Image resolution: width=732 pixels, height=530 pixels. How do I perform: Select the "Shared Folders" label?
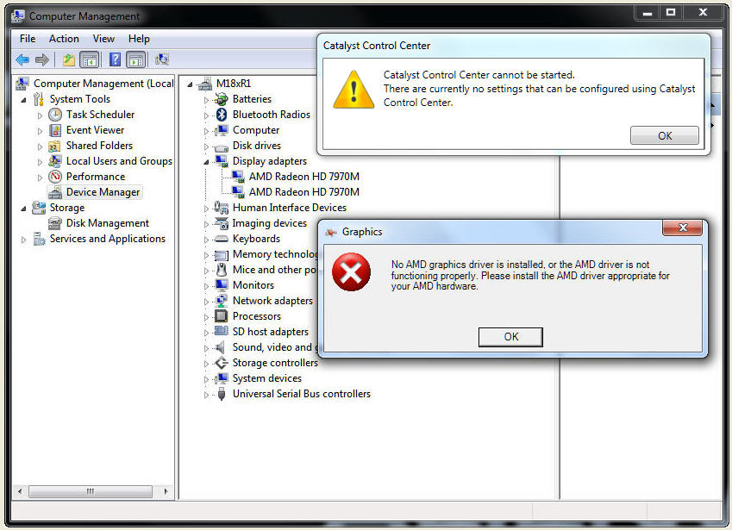coord(99,146)
